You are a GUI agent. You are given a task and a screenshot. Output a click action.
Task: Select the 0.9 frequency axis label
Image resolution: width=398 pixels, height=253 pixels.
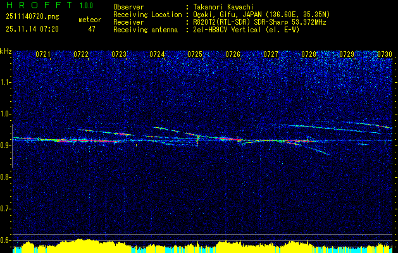point(6,145)
